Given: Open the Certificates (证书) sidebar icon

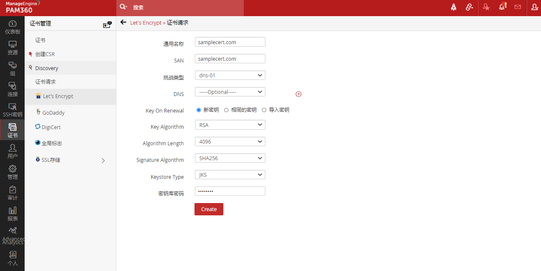Looking at the screenshot, I should click(x=12, y=130).
